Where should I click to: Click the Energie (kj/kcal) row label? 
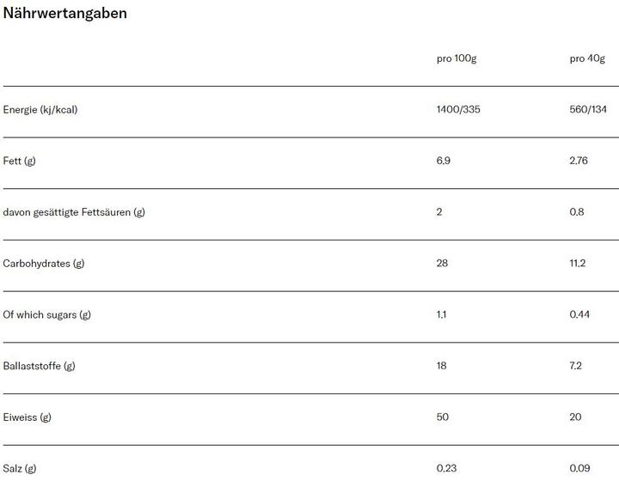[x=40, y=110]
